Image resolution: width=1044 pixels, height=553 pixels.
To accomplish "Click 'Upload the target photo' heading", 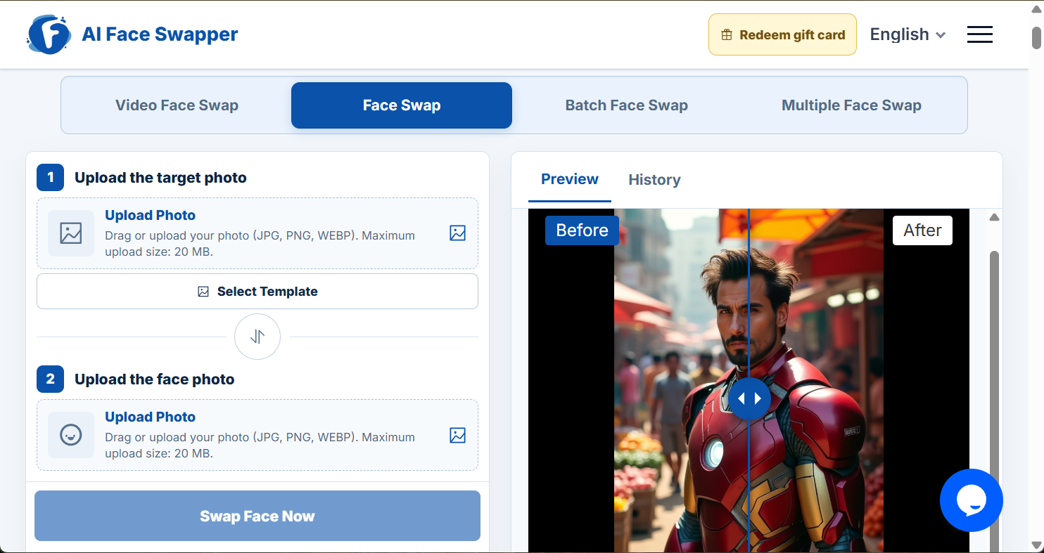I will 160,178.
